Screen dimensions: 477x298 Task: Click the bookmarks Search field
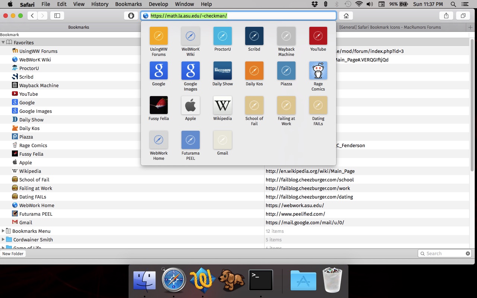444,253
